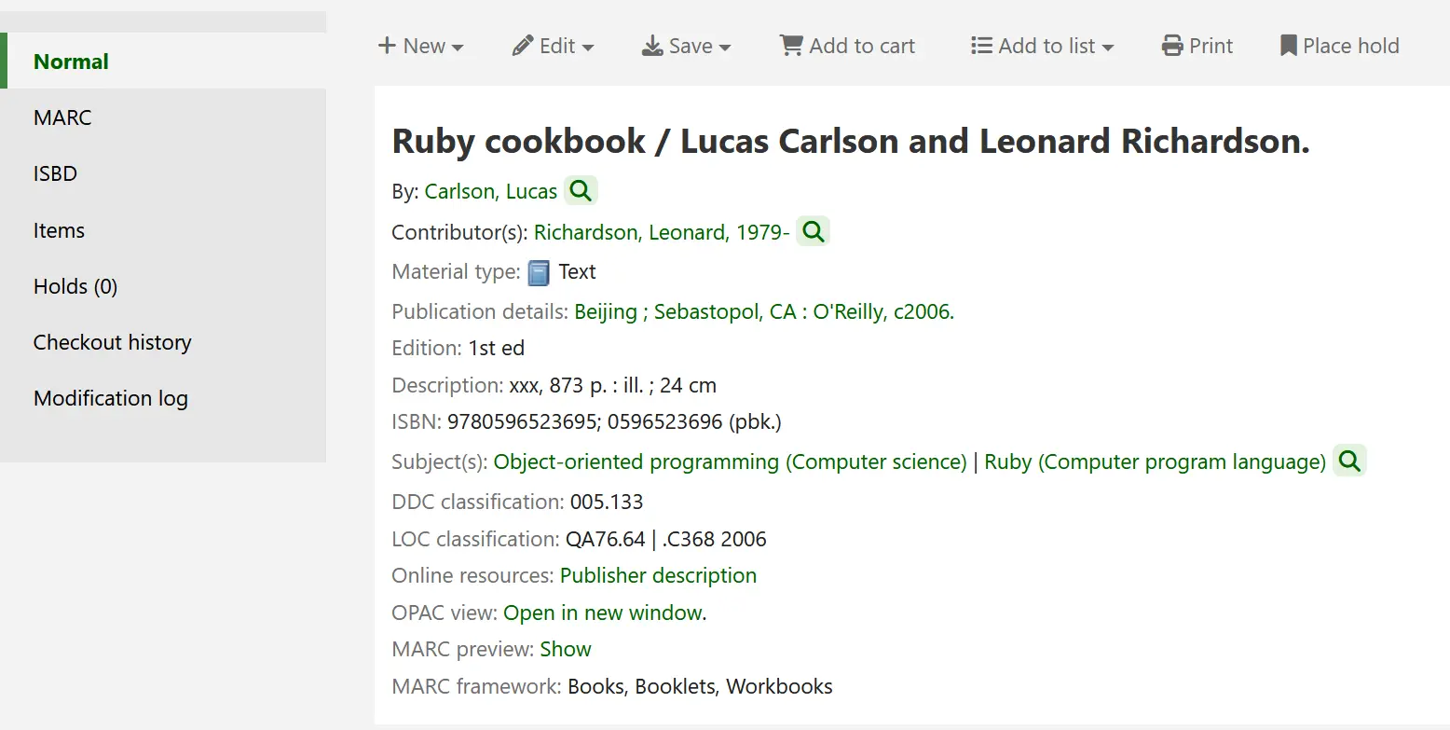Show the MARC preview
The height and width of the screenshot is (730, 1450).
coord(566,649)
